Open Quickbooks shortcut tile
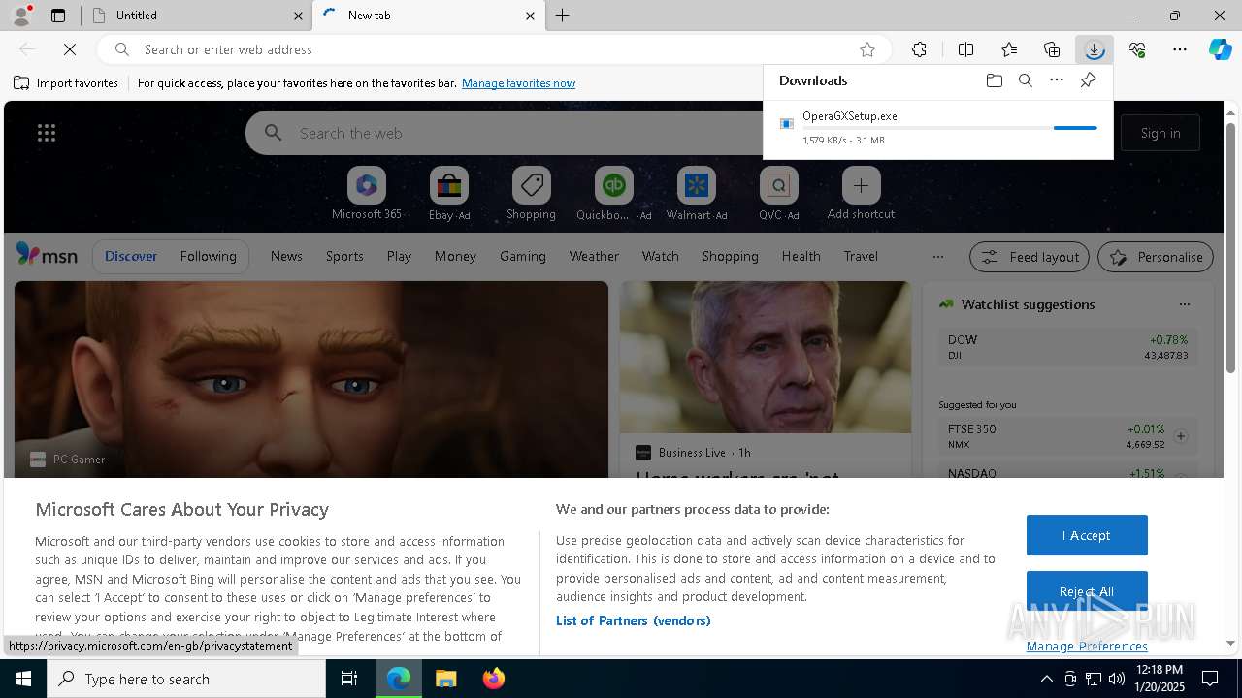This screenshot has height=698, width=1242. point(613,194)
